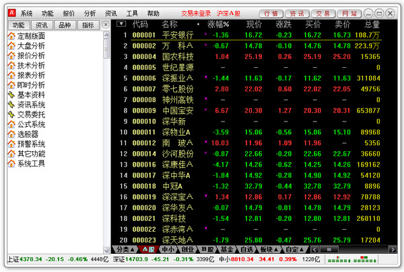Click the house icon beside 报价分析
This screenshot has height=272, width=404.
tap(11, 56)
